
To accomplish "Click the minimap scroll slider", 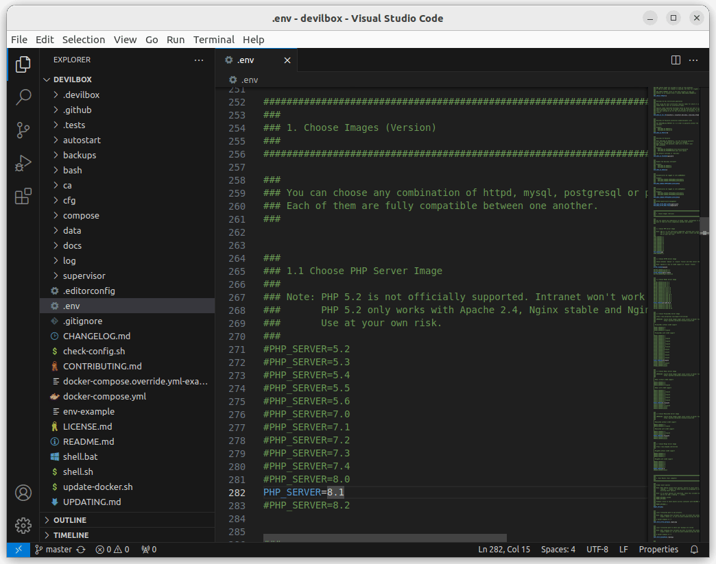I will (x=704, y=226).
